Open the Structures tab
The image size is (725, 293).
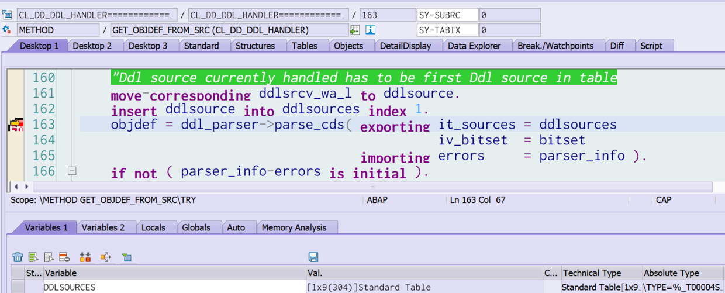click(x=256, y=46)
